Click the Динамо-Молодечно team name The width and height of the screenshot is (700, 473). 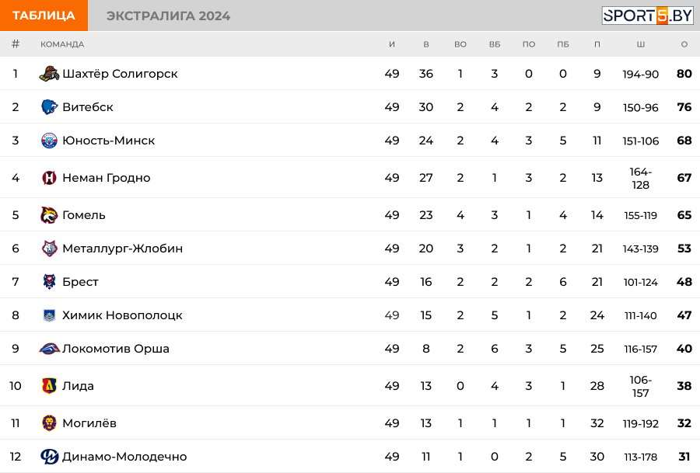click(124, 457)
